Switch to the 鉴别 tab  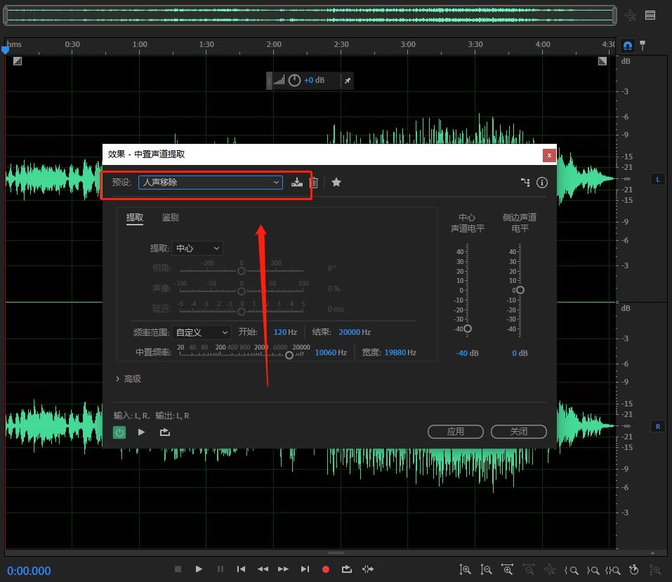pyautogui.click(x=170, y=218)
